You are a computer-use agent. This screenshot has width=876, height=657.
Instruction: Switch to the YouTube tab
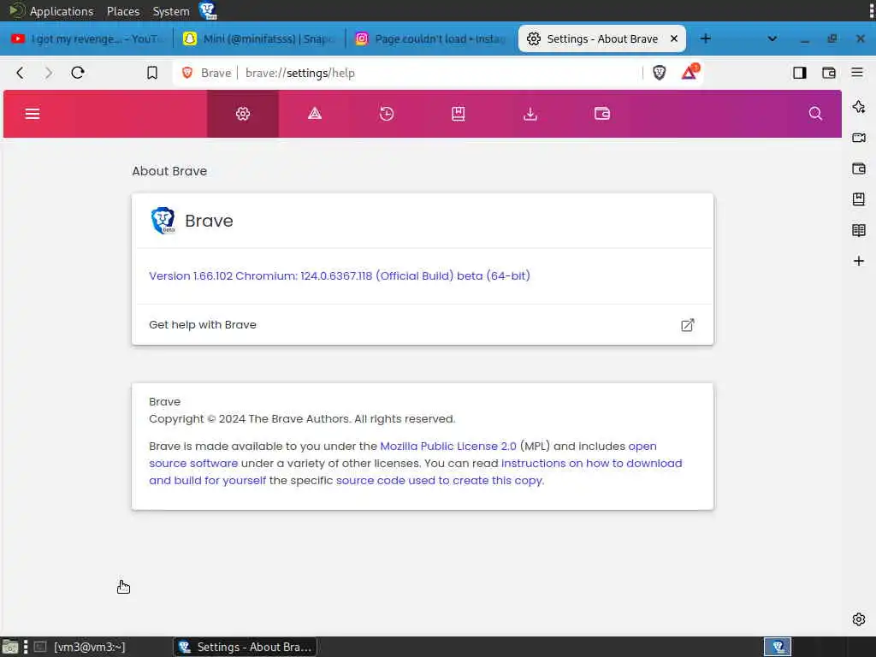click(x=88, y=38)
